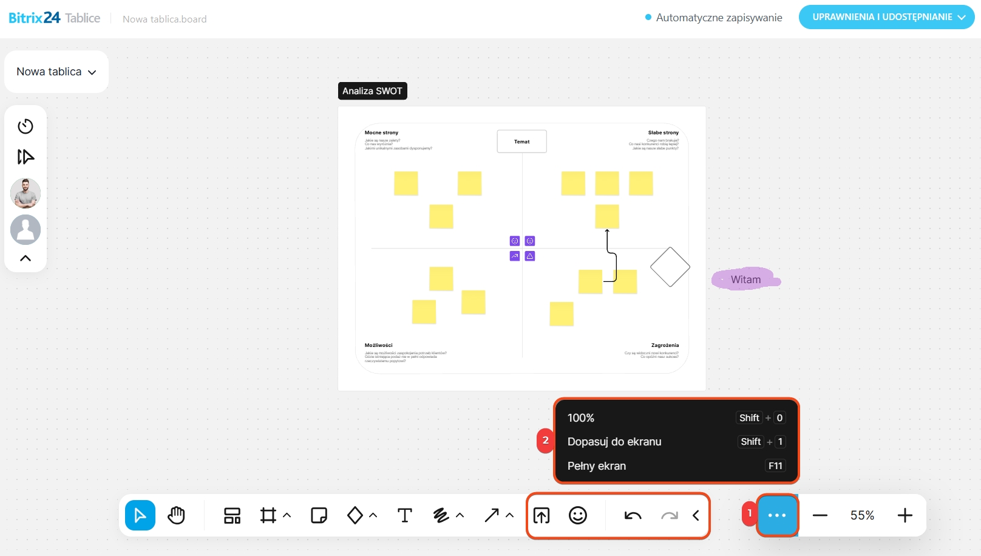Click the upload file icon
Image resolution: width=981 pixels, height=556 pixels.
click(x=541, y=515)
